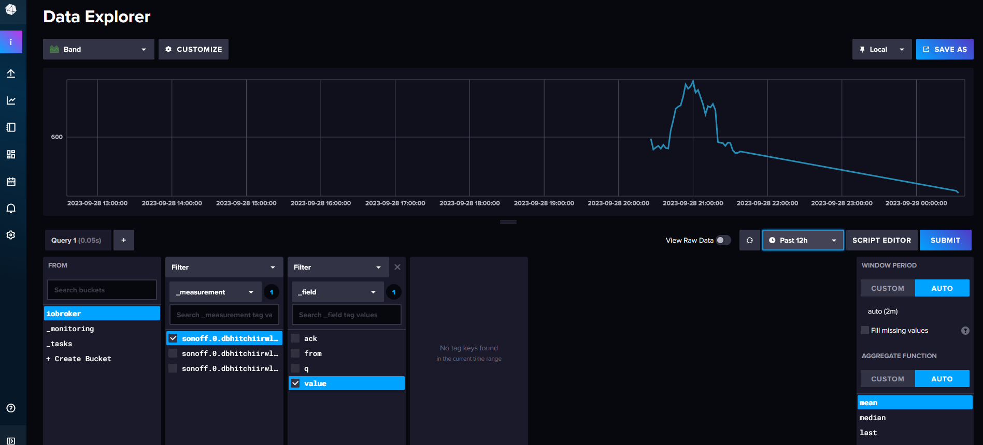
Task: Open the Help question mark icon
Action: tap(11, 408)
